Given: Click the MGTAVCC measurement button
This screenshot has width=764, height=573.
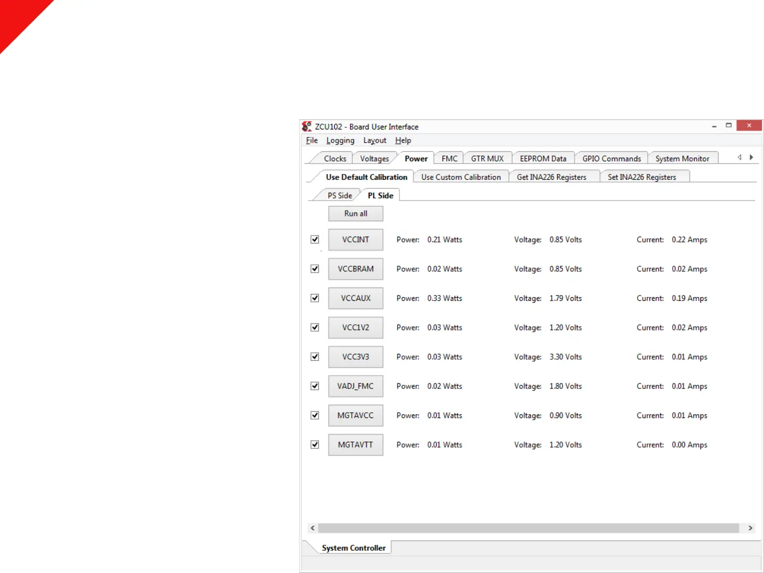Looking at the screenshot, I should (x=355, y=415).
